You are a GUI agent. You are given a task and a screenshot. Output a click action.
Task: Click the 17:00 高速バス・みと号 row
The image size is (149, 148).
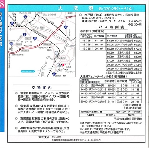coord(124,61)
